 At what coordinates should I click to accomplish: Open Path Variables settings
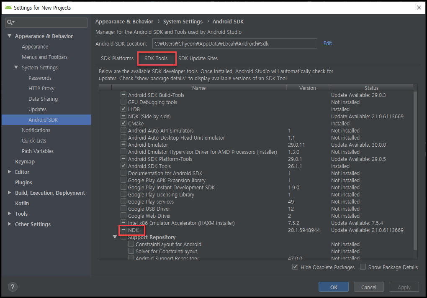pos(38,151)
